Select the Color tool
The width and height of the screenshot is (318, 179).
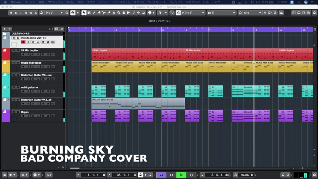(143, 13)
